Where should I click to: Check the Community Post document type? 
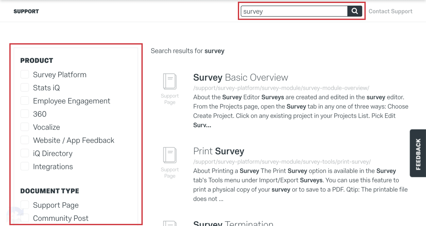click(25, 218)
